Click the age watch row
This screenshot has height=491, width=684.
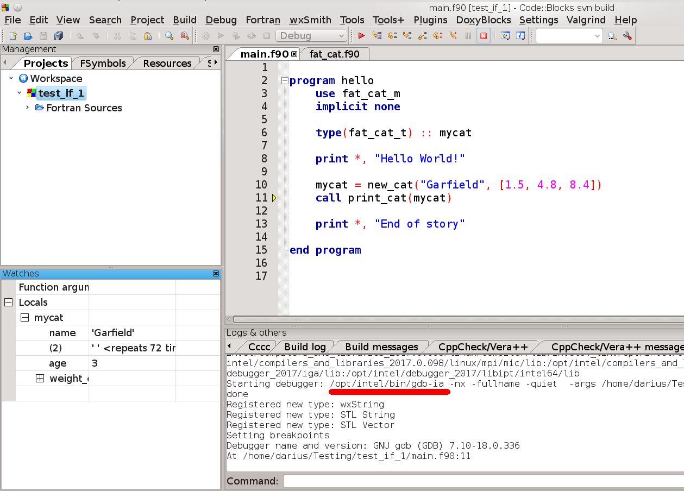point(110,363)
